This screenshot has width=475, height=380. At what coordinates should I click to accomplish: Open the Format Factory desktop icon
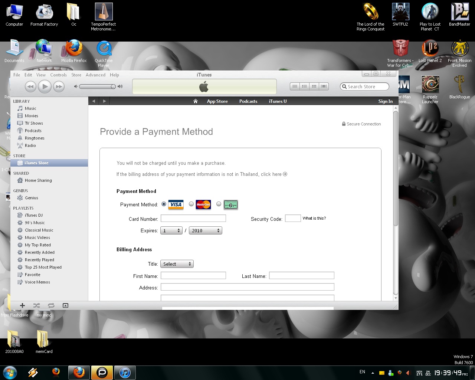pos(44,15)
